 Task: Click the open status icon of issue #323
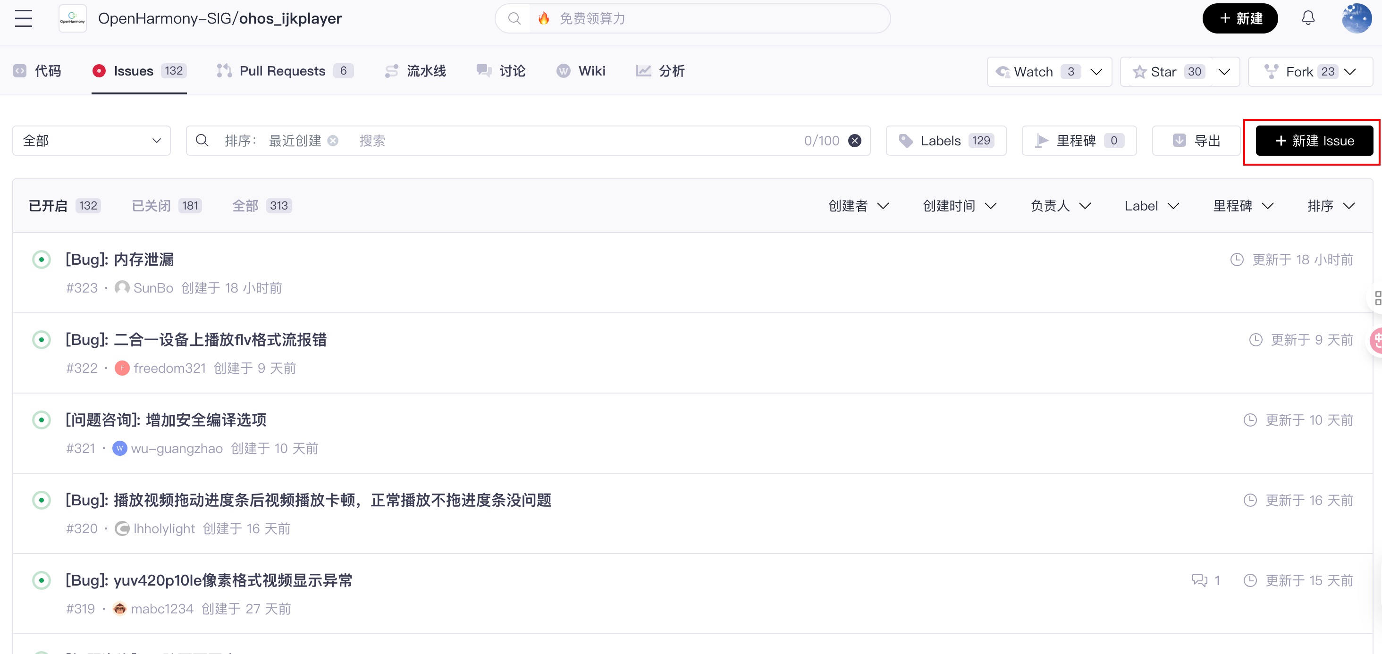(42, 260)
